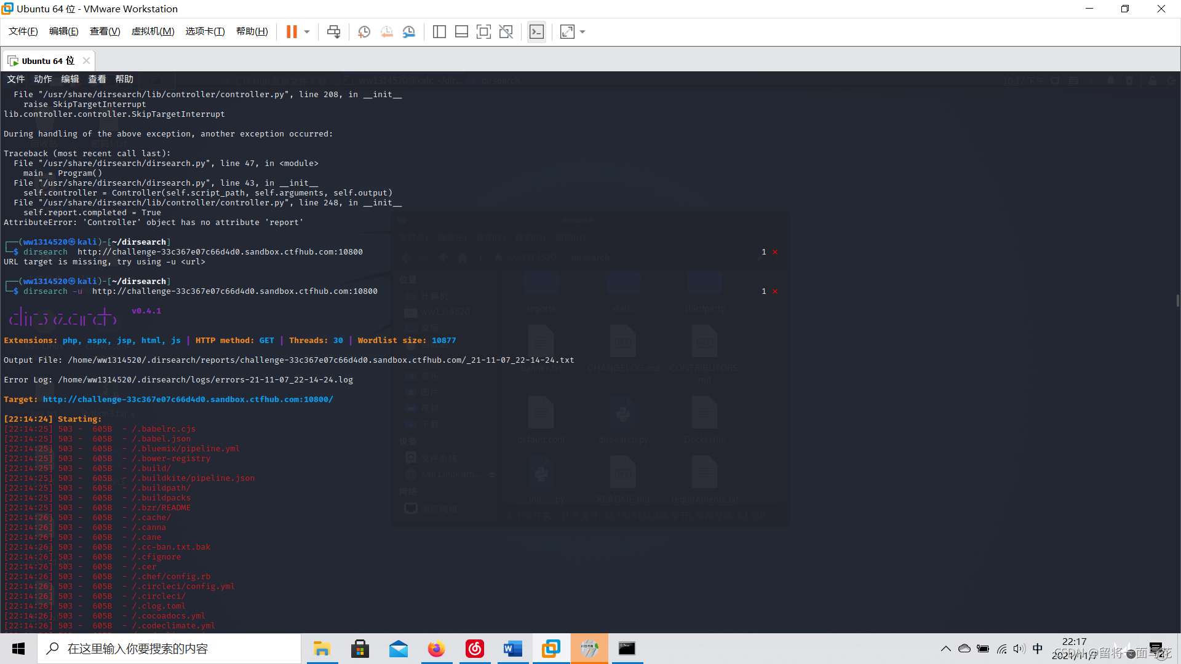Open Firefox from the taskbar

pyautogui.click(x=436, y=649)
